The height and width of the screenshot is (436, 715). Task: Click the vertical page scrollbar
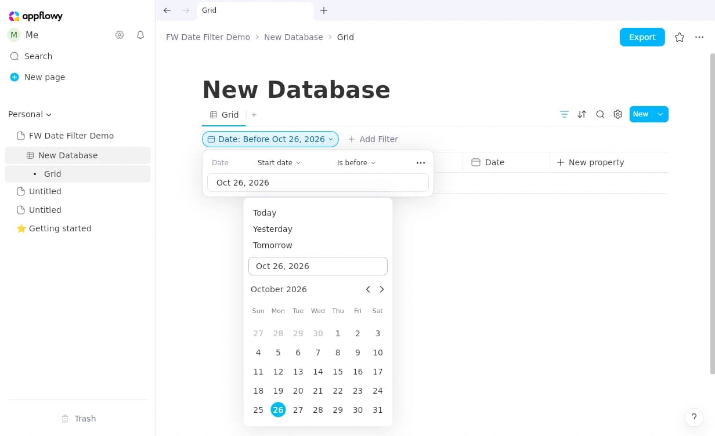[712, 213]
